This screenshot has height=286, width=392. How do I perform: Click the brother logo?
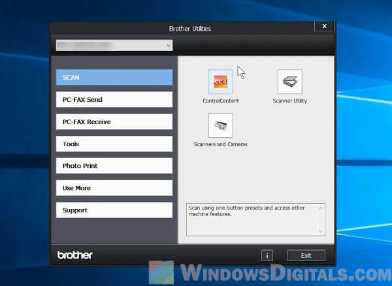tap(74, 255)
